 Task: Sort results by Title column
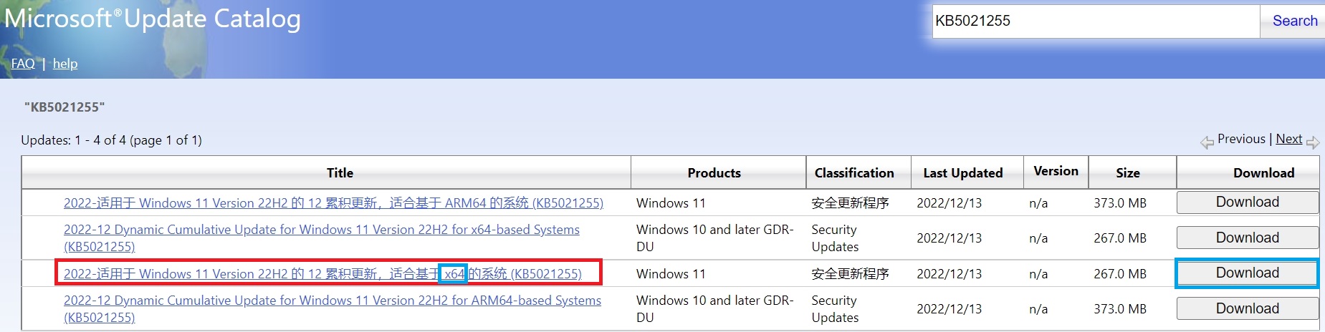coord(340,173)
